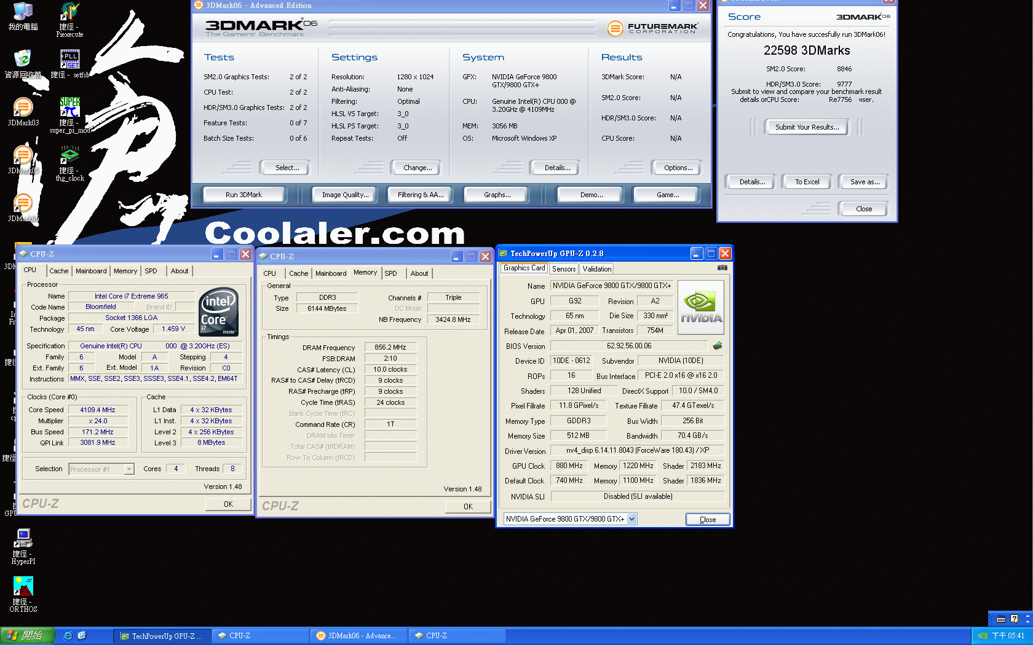Open SPD tab in left CPU-Z window
1033x645 pixels.
(x=151, y=271)
